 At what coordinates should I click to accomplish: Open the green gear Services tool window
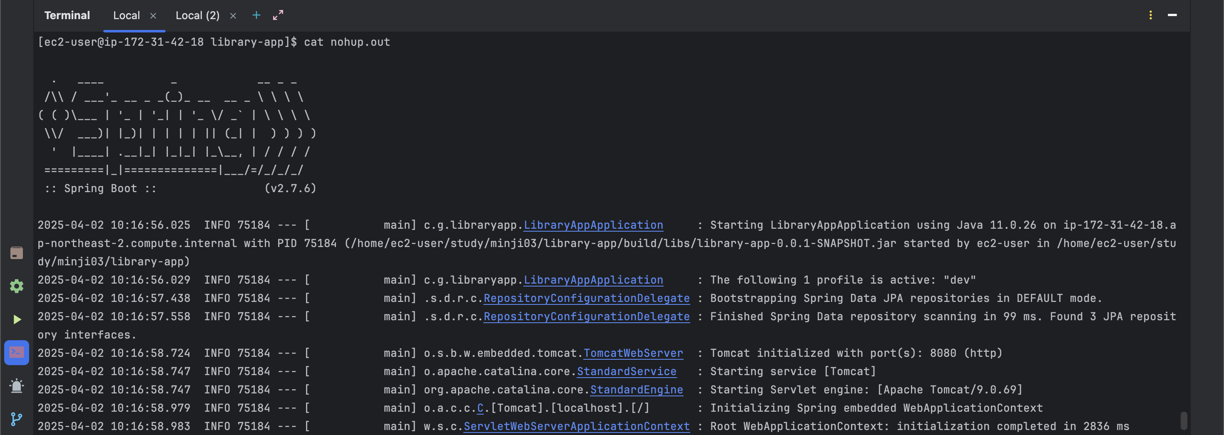point(17,286)
